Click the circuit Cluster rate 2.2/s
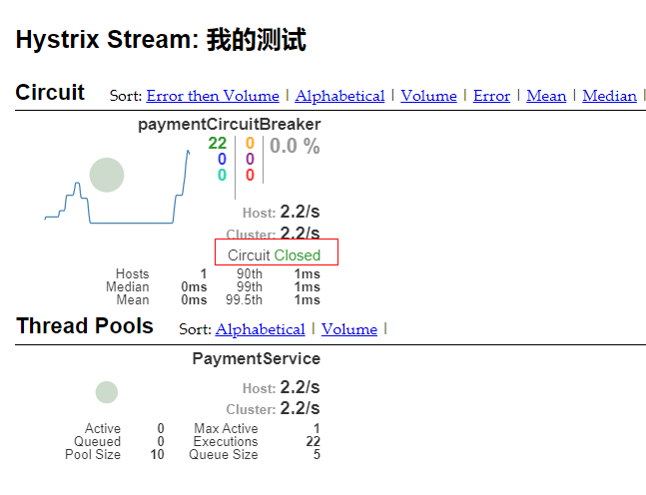Viewport: 646px width, 495px height. click(300, 234)
